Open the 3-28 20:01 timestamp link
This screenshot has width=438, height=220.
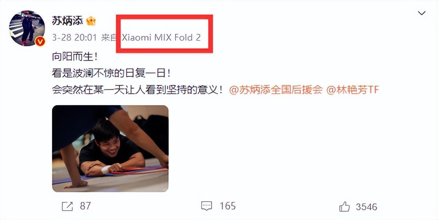point(74,38)
